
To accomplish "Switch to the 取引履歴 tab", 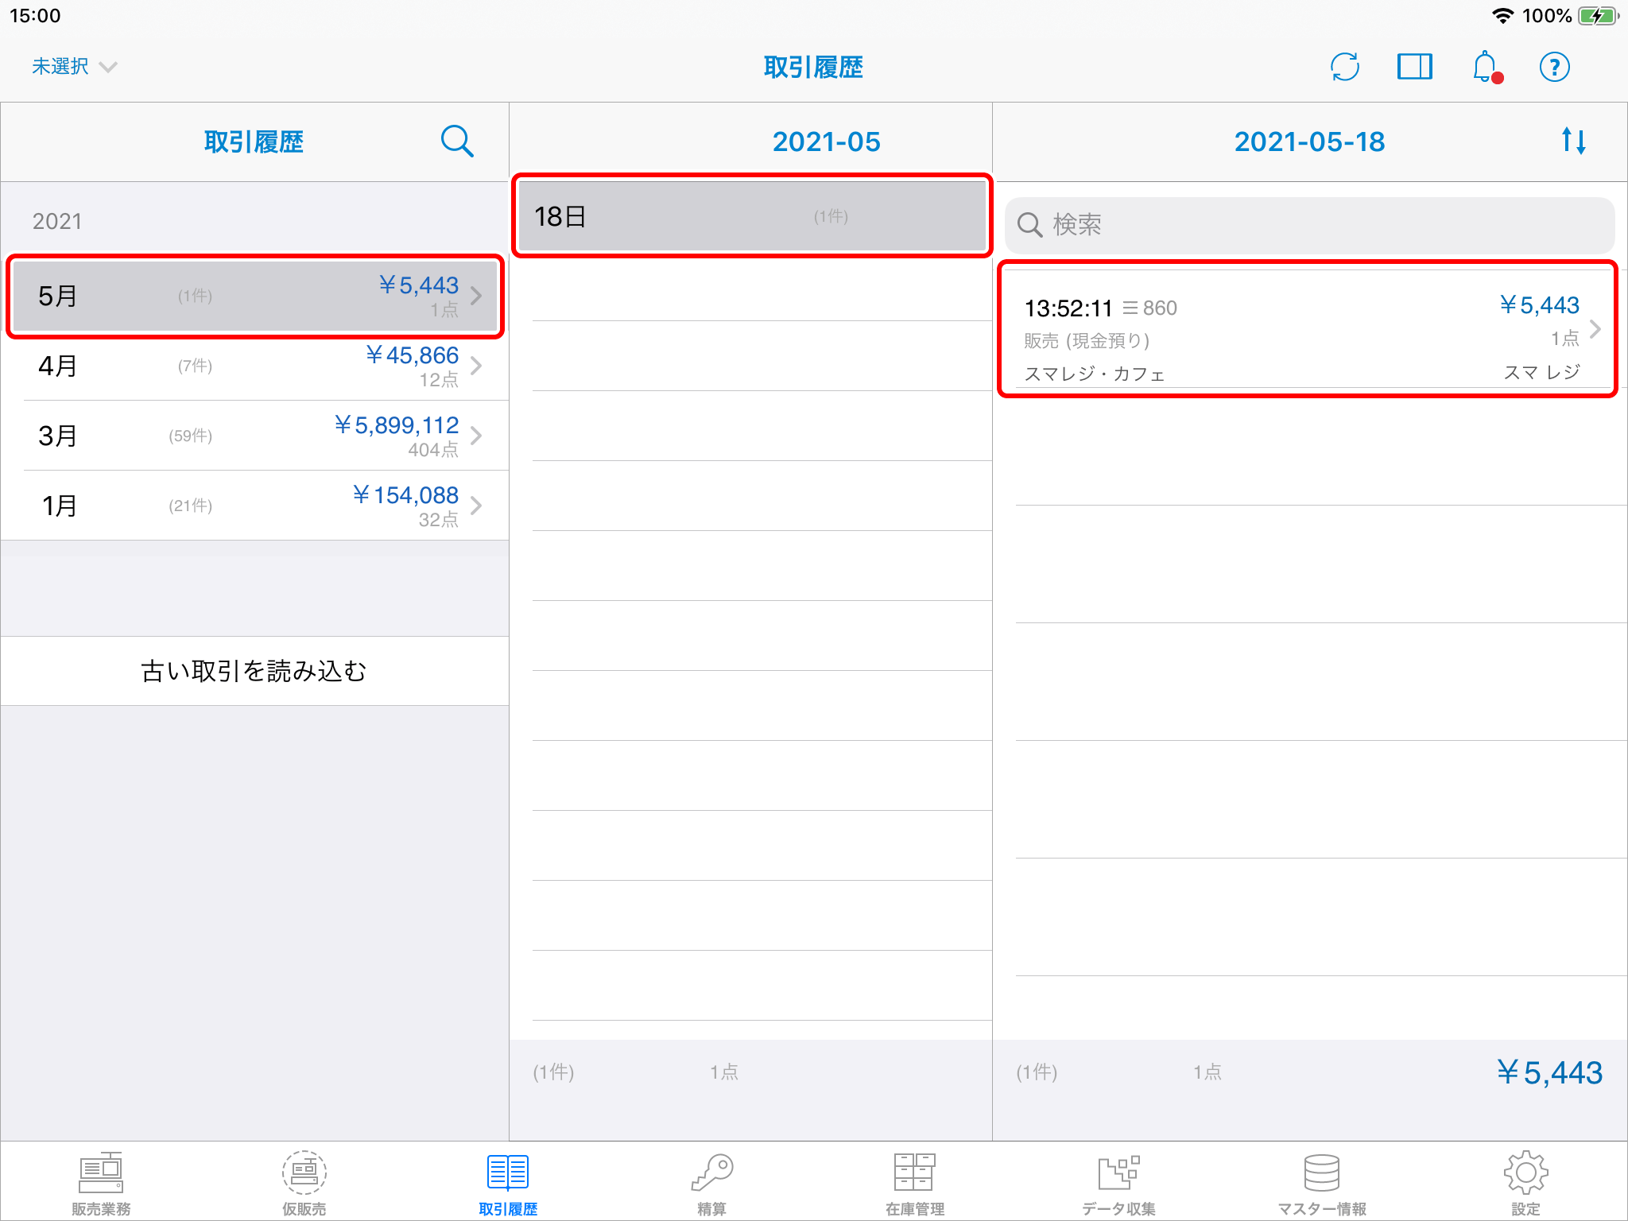I will [x=508, y=1183].
